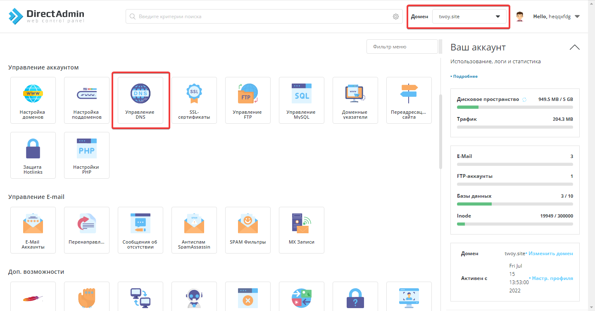The height and width of the screenshot is (311, 595).
Task: Click the Дисковое пространство usage bar
Action: click(515, 107)
